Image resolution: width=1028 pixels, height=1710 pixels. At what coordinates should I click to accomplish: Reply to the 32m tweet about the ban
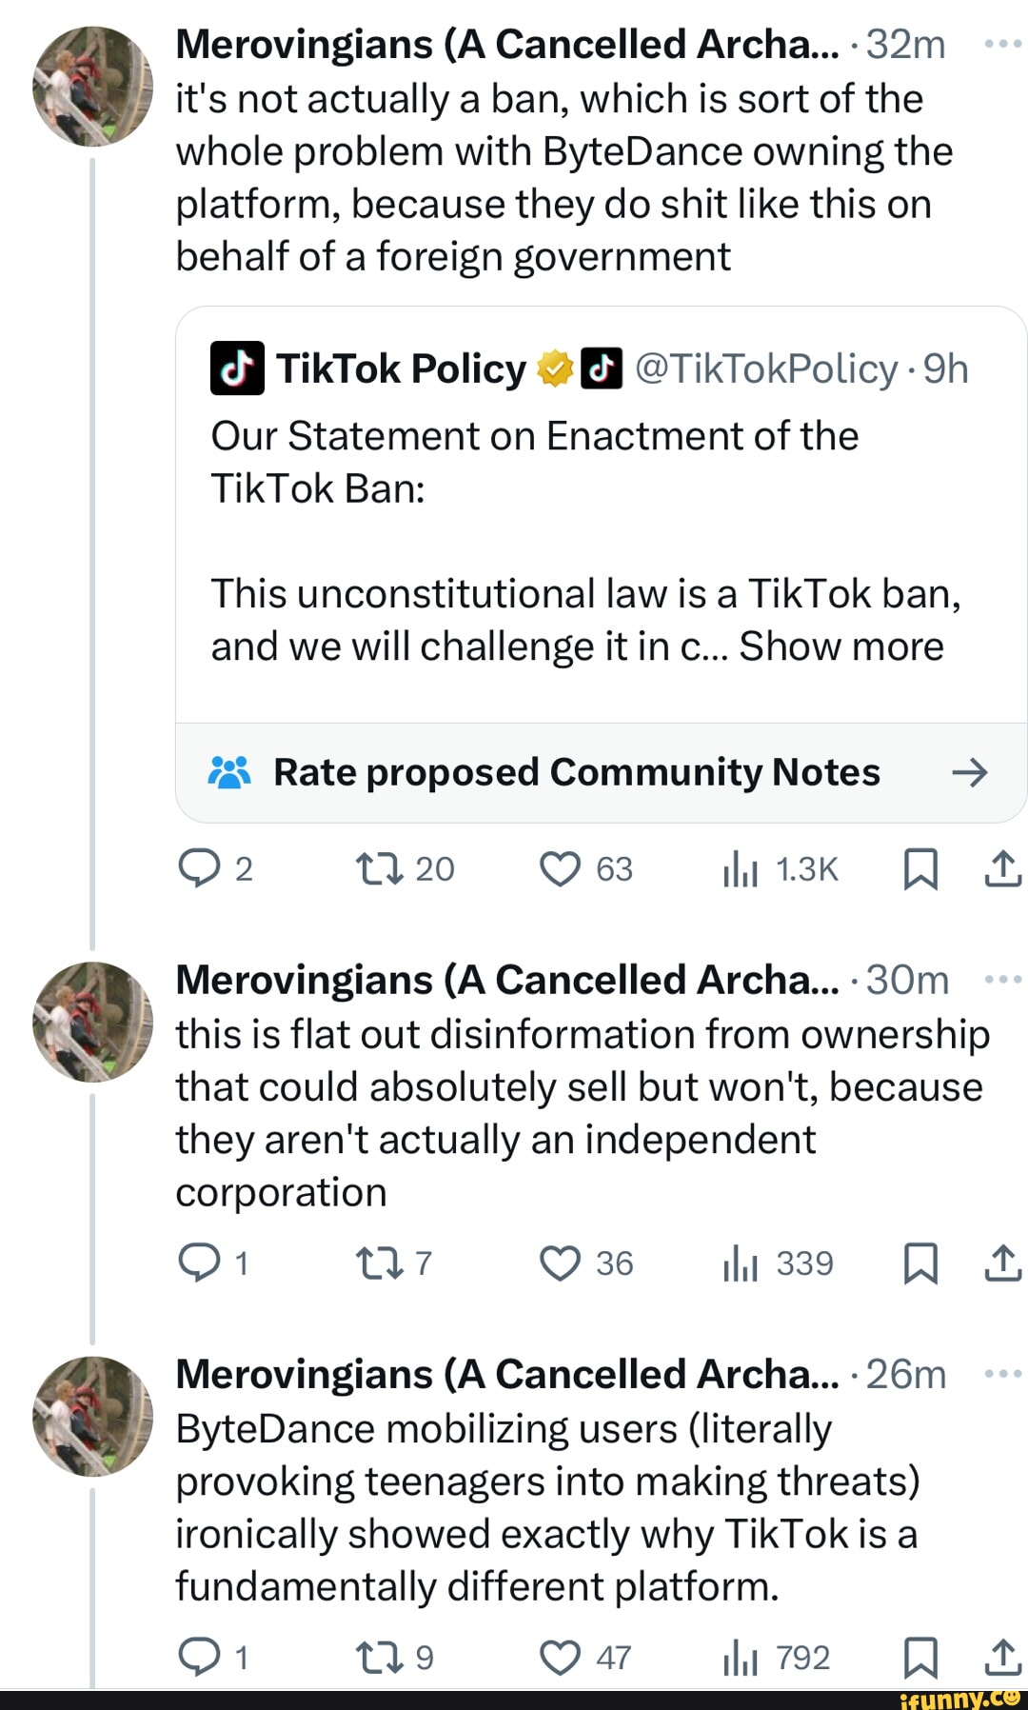[200, 868]
